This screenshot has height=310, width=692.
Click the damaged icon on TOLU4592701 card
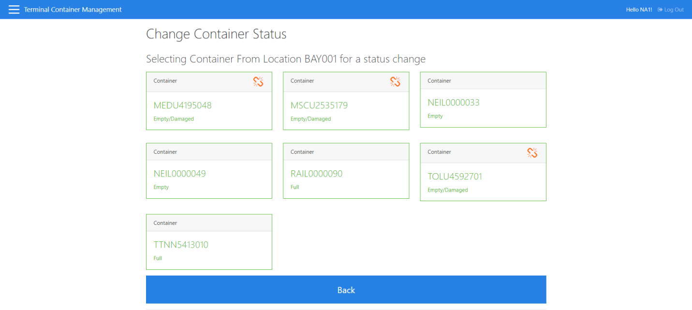coord(532,153)
